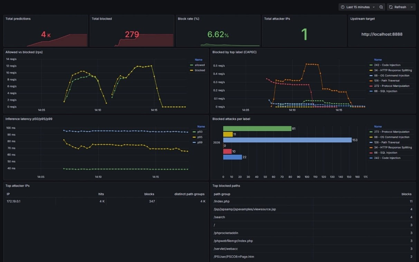Open the Allowed vs blocked (rps) panel title
Viewport: 419px width, 262px height.
(24, 52)
